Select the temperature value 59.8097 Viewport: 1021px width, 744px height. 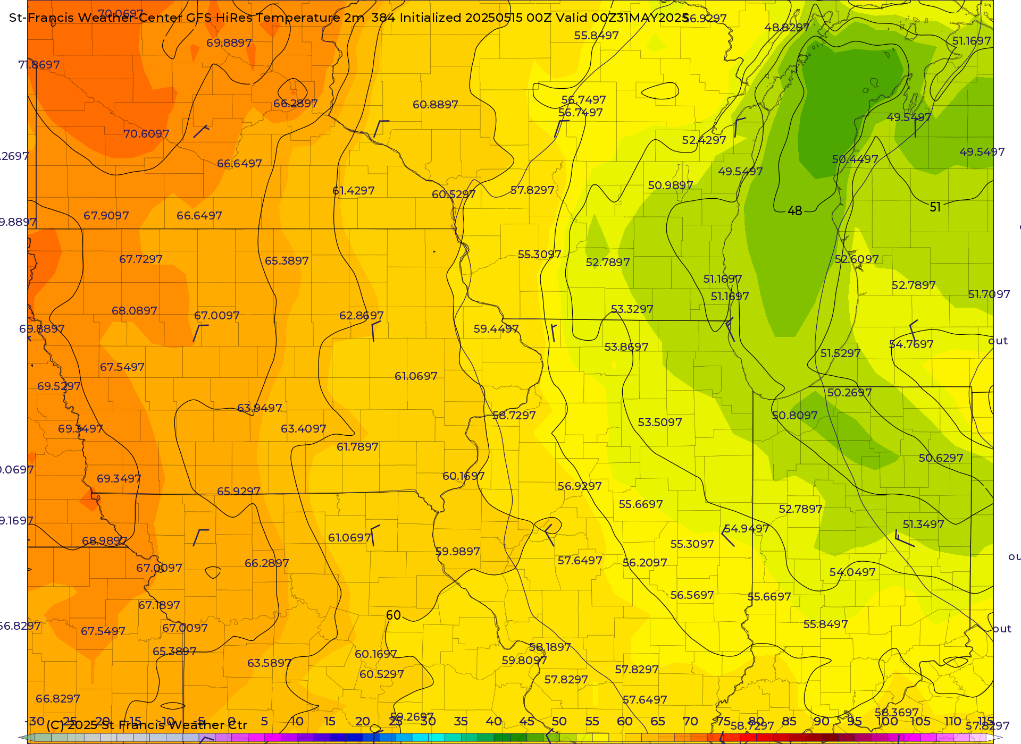click(524, 661)
